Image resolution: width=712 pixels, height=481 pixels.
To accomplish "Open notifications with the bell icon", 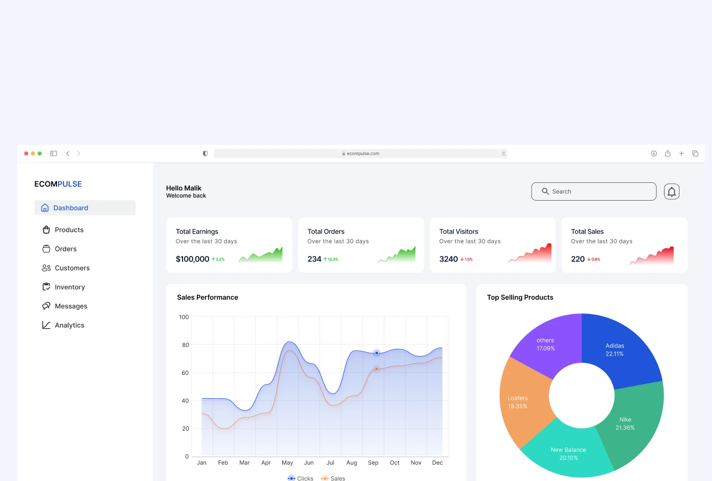I will [672, 191].
